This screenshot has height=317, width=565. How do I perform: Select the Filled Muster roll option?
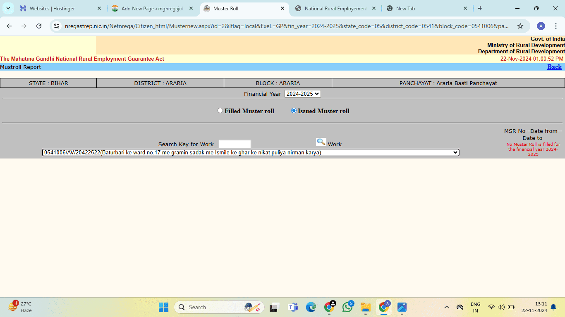pos(220,111)
